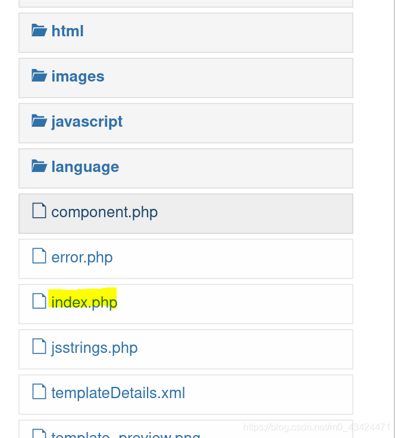This screenshot has width=395, height=438.
Task: Open the html folder icon
Action: pyautogui.click(x=39, y=30)
